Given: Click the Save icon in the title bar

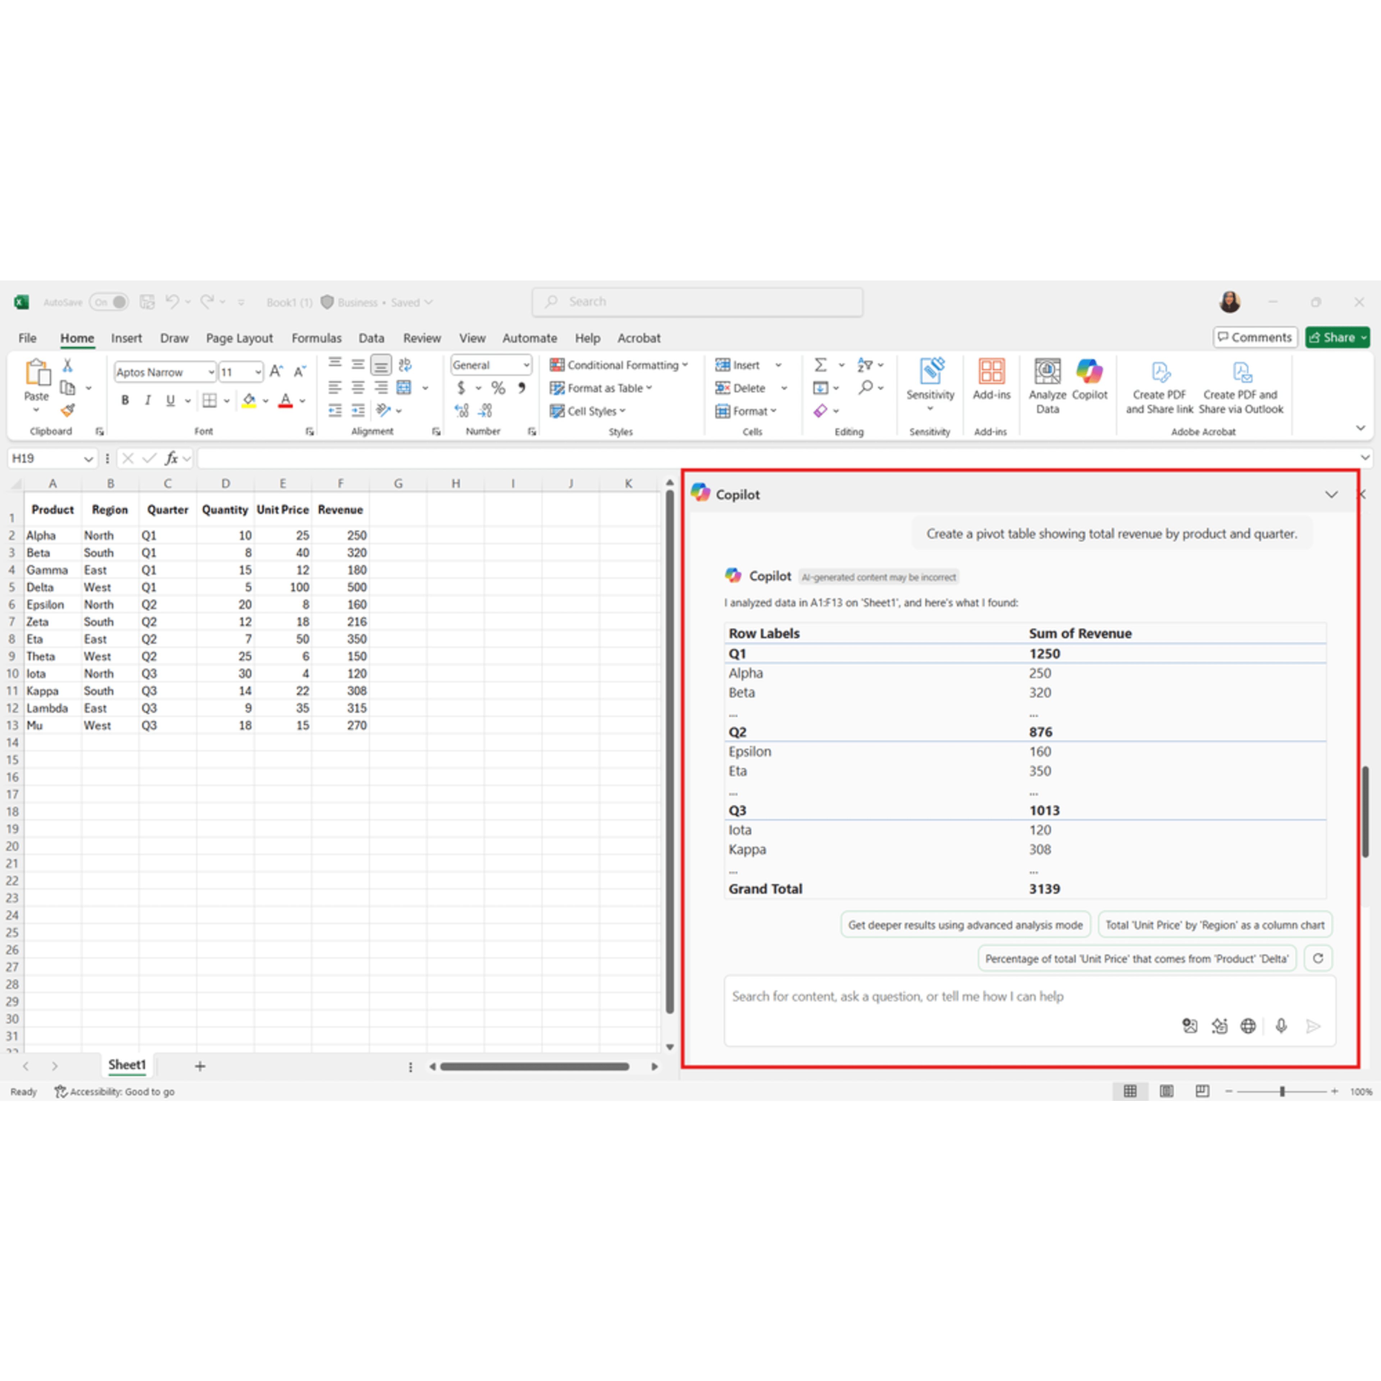Looking at the screenshot, I should (x=147, y=302).
